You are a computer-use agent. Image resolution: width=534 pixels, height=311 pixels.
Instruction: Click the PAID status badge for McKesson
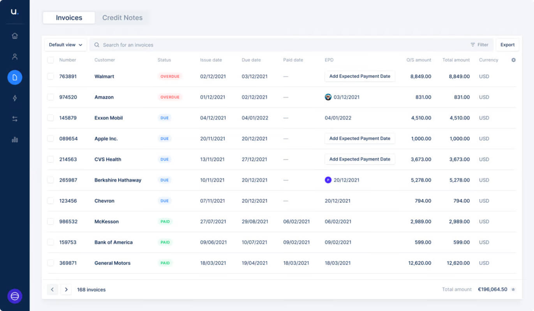(x=165, y=222)
